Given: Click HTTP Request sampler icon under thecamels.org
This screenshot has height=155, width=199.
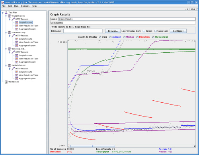Looking at the screenshot, I should (13, 36).
